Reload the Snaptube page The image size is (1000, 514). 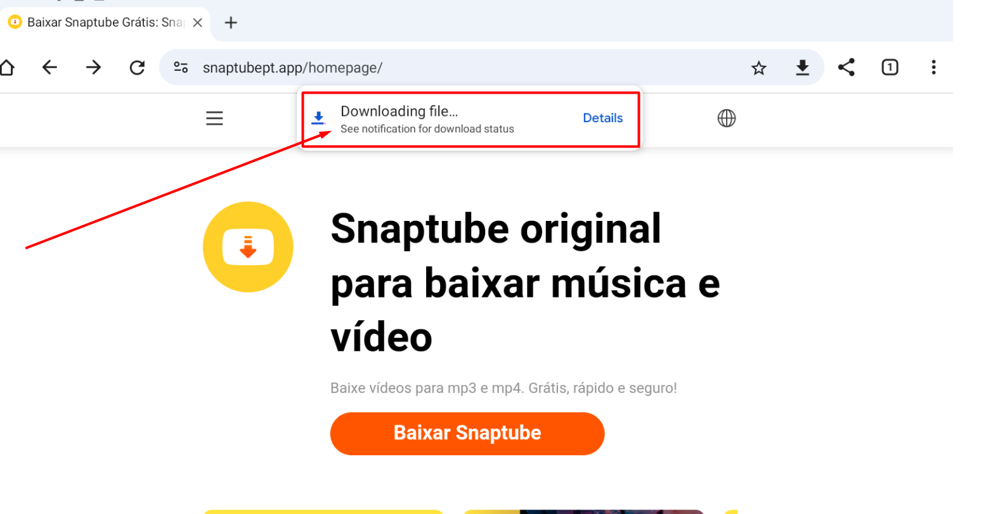click(137, 67)
